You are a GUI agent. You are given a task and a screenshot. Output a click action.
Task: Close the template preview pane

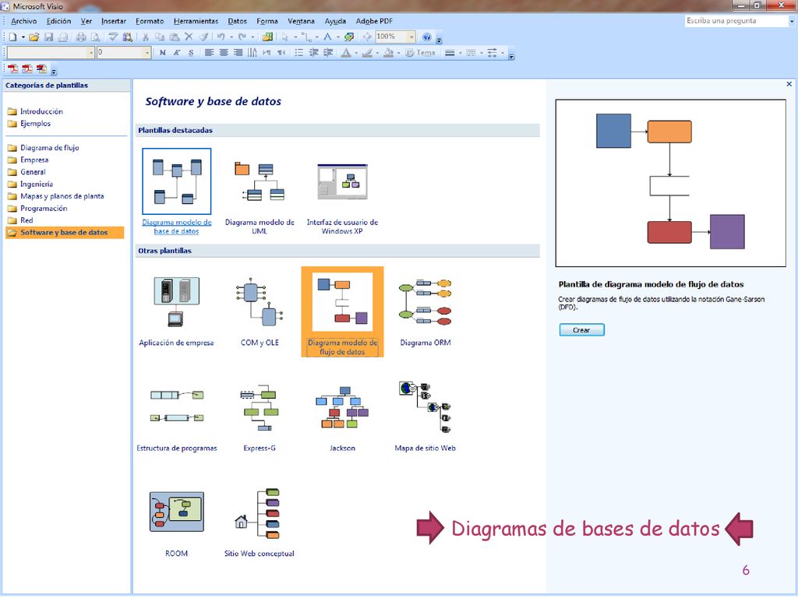[x=789, y=84]
